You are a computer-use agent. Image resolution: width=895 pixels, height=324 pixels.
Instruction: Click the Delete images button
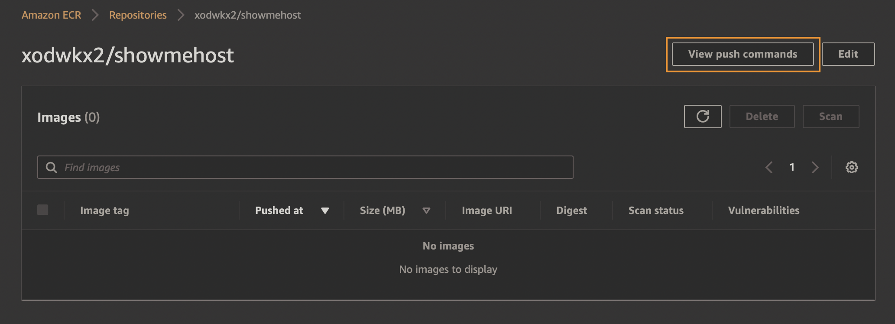click(762, 117)
